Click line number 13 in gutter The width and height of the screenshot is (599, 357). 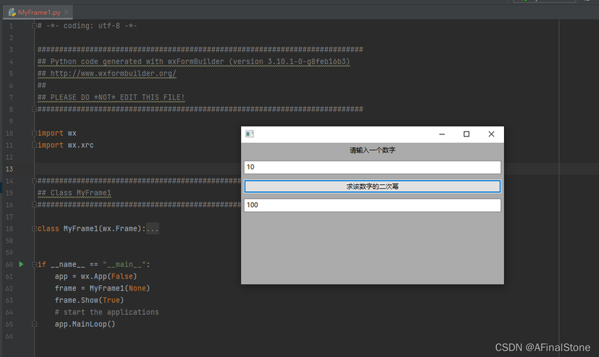pyautogui.click(x=9, y=169)
